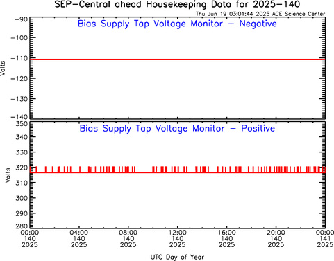334x261 pixels.
Task: Click the UTC Day of Year axis title
Action: [177, 257]
